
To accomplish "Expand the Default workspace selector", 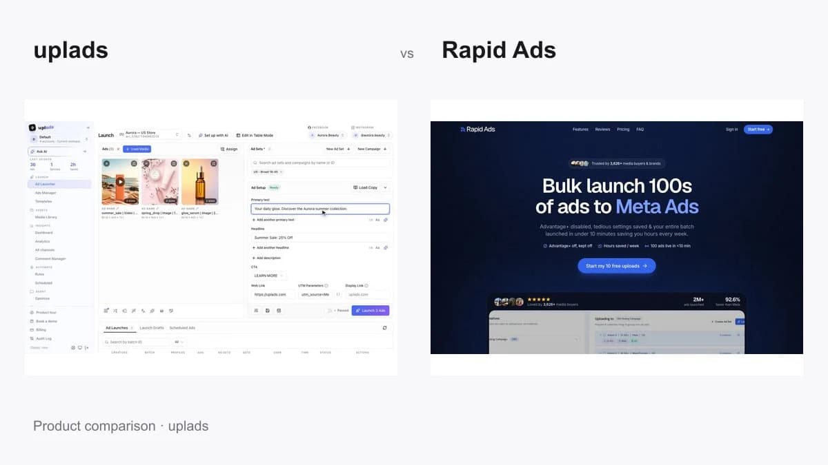I will 59,138.
